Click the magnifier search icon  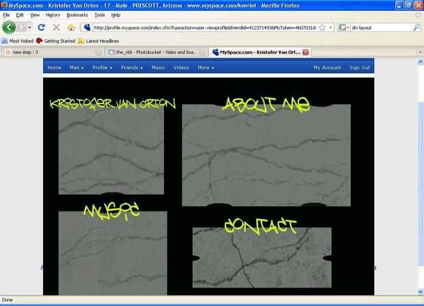pos(416,27)
